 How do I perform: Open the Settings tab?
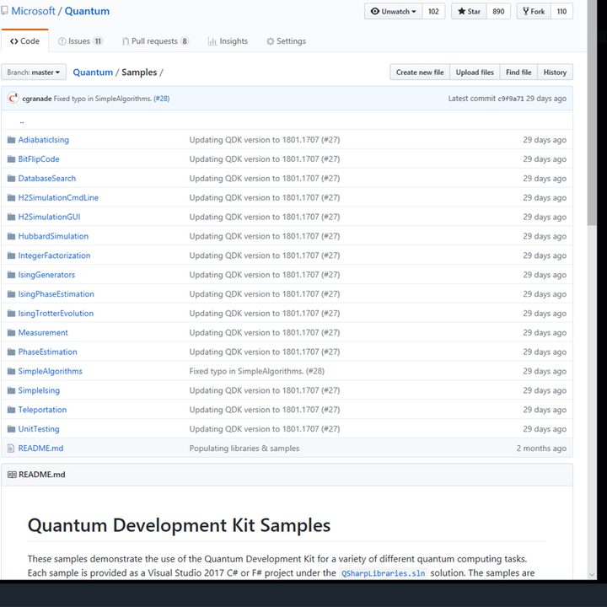(x=286, y=41)
